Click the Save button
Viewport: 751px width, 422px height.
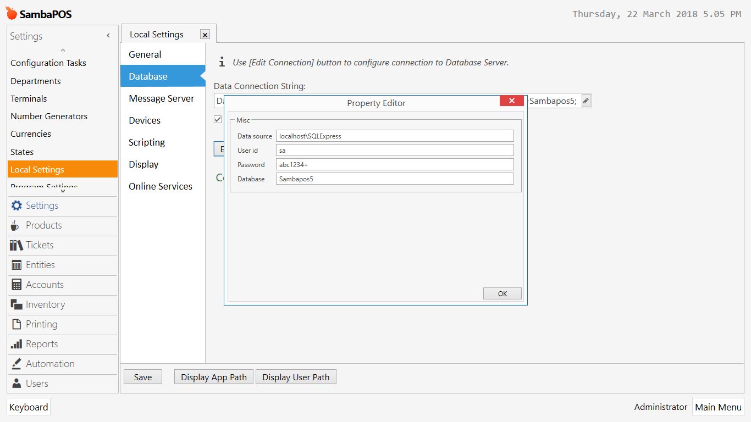143,377
